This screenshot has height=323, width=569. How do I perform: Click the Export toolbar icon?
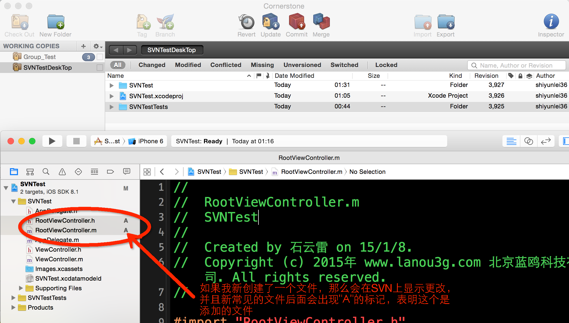pos(446,22)
